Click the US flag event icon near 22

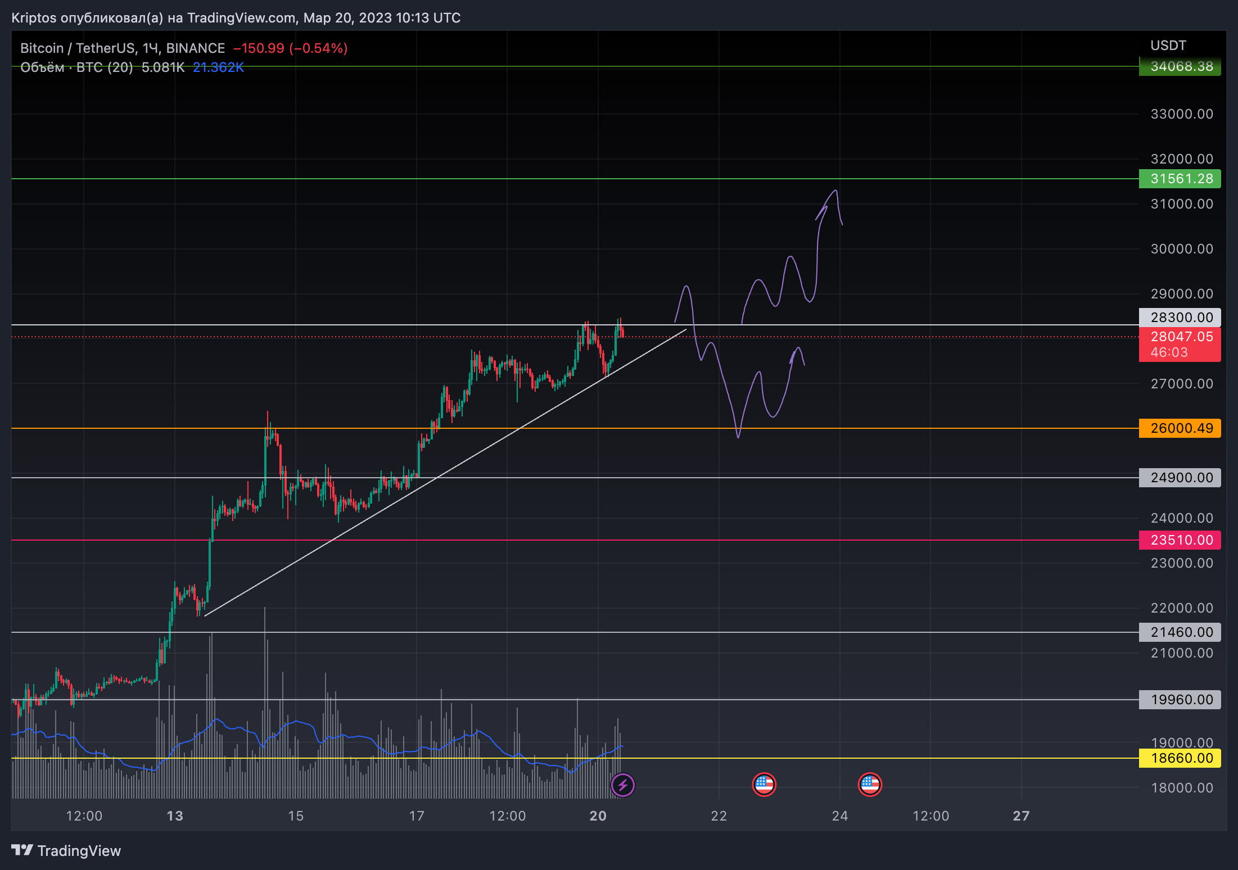point(764,785)
